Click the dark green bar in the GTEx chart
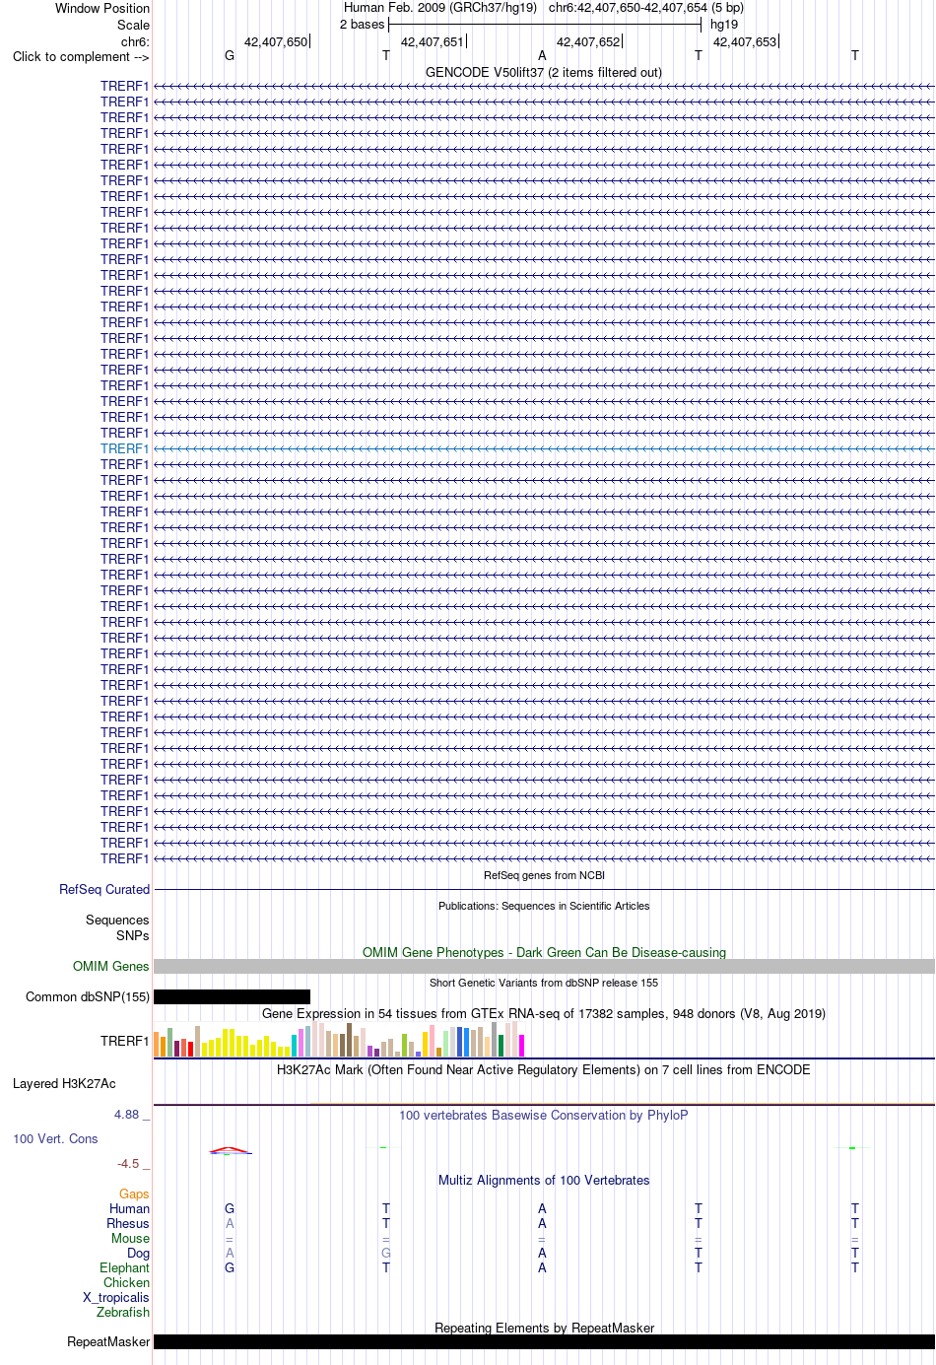Image resolution: width=936 pixels, height=1365 pixels. (501, 1046)
